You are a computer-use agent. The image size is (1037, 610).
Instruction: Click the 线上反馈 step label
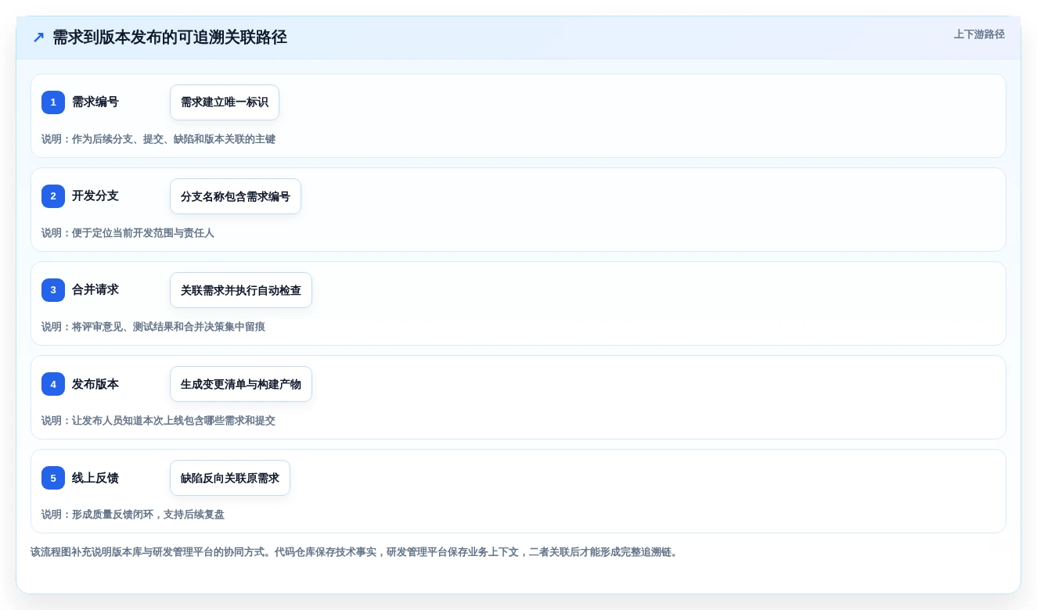[x=95, y=477]
